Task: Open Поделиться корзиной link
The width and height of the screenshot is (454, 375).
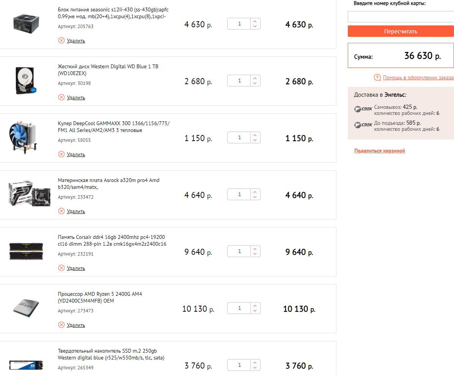Action: click(x=380, y=151)
